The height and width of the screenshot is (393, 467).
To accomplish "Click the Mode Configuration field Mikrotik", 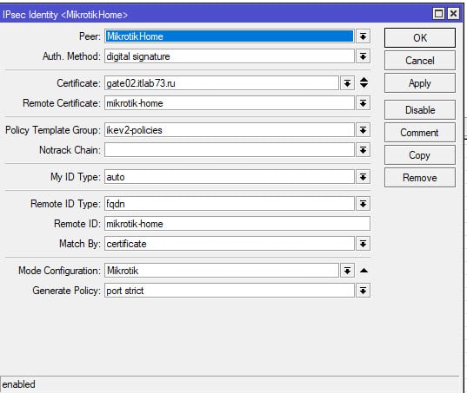I will [222, 271].
